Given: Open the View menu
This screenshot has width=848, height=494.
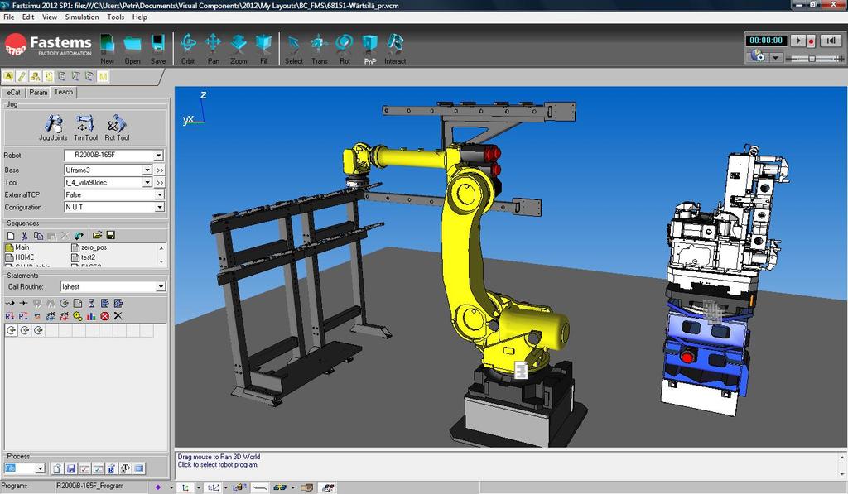Looking at the screenshot, I should (x=49, y=17).
